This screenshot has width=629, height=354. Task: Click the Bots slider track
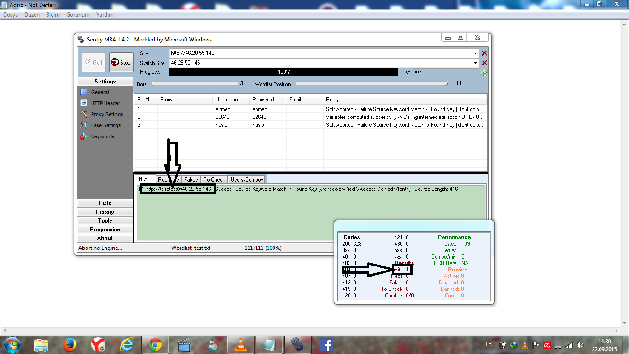point(195,84)
